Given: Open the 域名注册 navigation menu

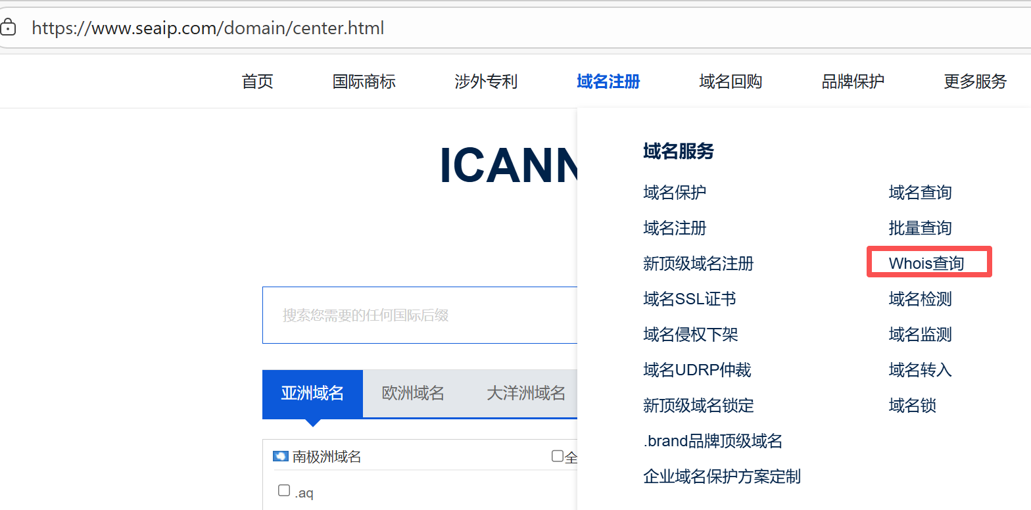Looking at the screenshot, I should pyautogui.click(x=608, y=81).
